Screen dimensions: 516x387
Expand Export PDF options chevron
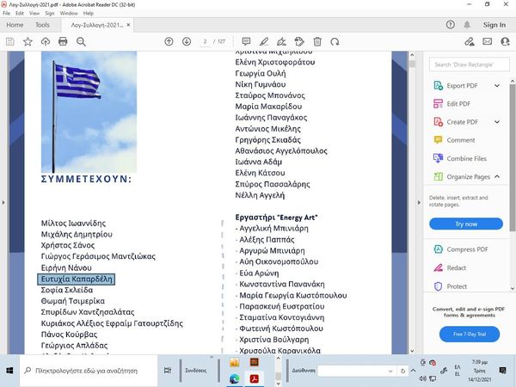(x=497, y=85)
